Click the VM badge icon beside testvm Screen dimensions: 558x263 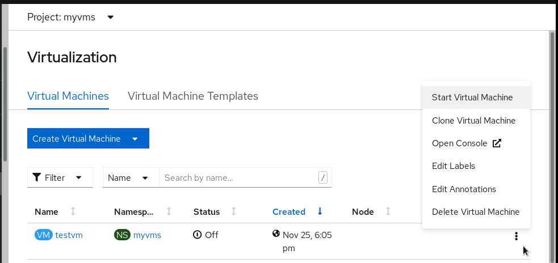coord(43,235)
